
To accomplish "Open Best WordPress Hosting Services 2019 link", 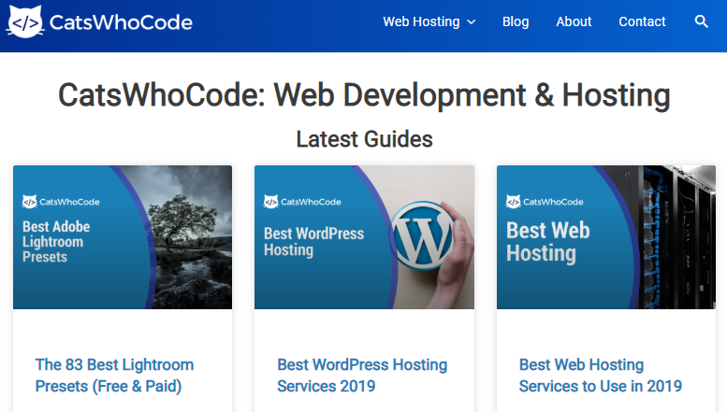I will coord(362,376).
